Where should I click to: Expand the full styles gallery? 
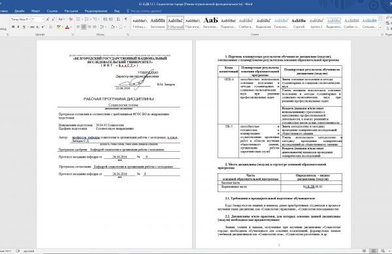380,27
